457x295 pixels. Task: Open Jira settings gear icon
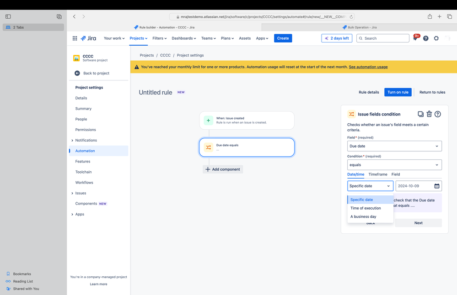[436, 38]
